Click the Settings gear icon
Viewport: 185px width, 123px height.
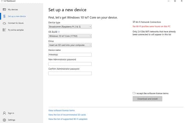coord(4,120)
